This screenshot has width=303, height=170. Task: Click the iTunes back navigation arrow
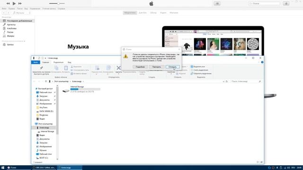coord(4,13)
